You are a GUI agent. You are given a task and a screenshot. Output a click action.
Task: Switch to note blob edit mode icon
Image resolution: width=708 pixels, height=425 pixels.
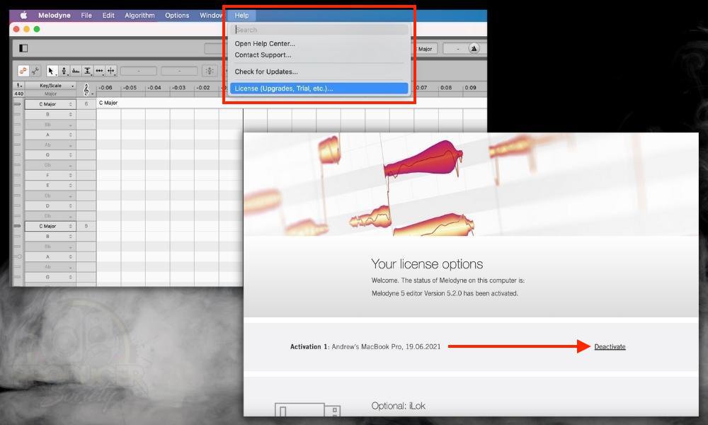point(23,71)
